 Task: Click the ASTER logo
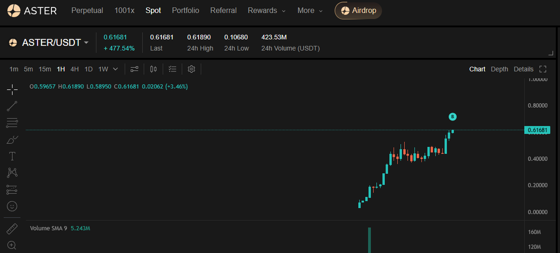(x=33, y=10)
